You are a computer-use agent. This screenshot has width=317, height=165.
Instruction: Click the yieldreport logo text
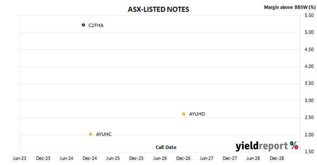click(262, 146)
